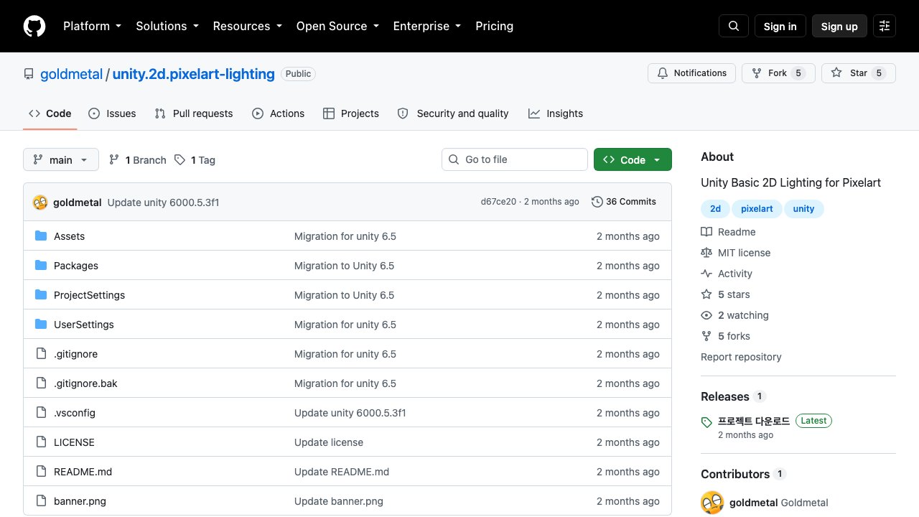Open the Releases heading link
The width and height of the screenshot is (919, 517).
coord(733,396)
